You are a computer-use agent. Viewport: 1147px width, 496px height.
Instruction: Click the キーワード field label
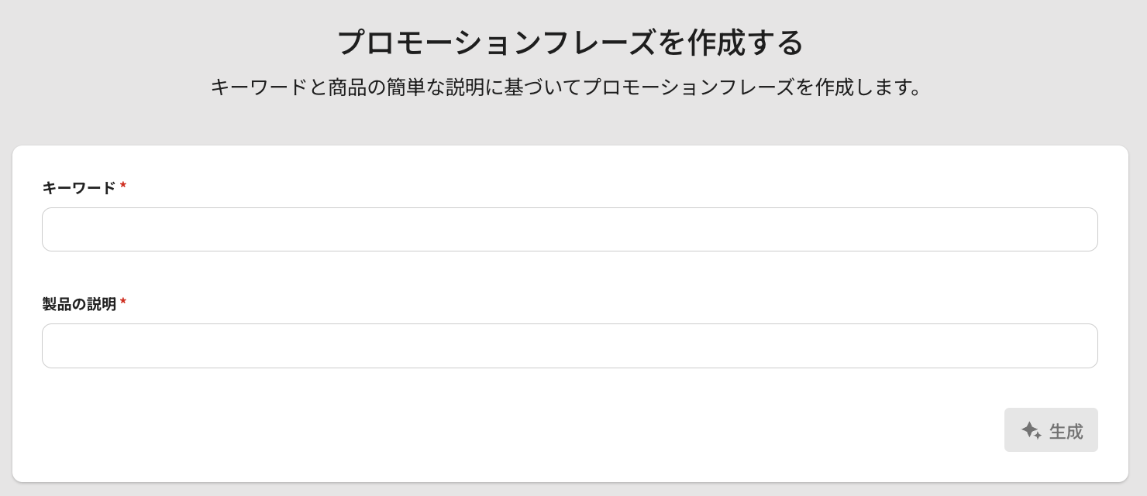pyautogui.click(x=78, y=188)
